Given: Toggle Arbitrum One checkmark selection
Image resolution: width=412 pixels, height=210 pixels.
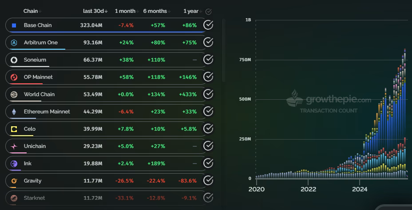Looking at the screenshot, I should (x=208, y=42).
